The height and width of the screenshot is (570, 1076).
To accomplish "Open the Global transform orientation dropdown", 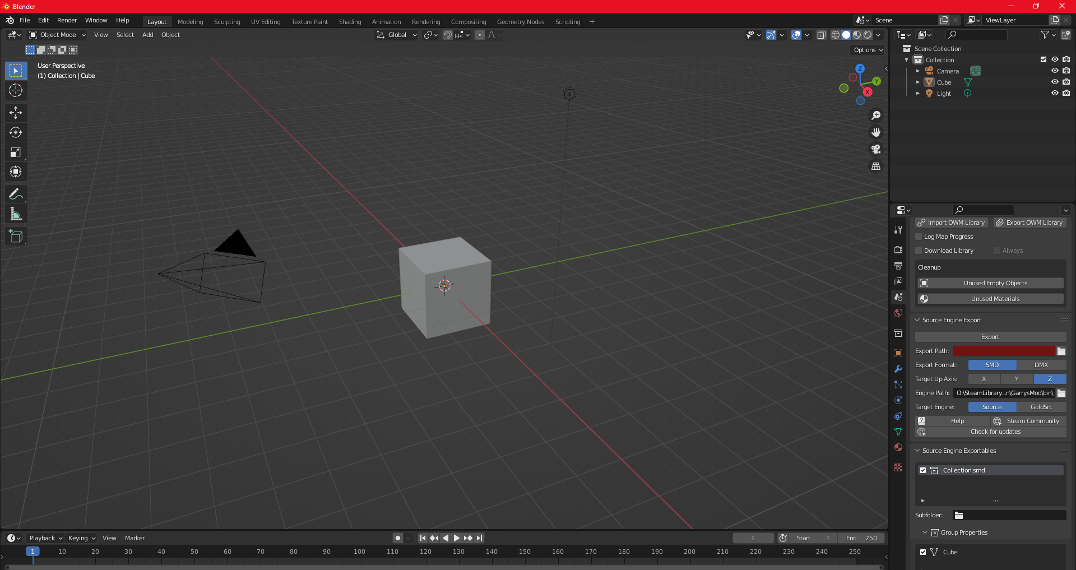I will pyautogui.click(x=397, y=35).
